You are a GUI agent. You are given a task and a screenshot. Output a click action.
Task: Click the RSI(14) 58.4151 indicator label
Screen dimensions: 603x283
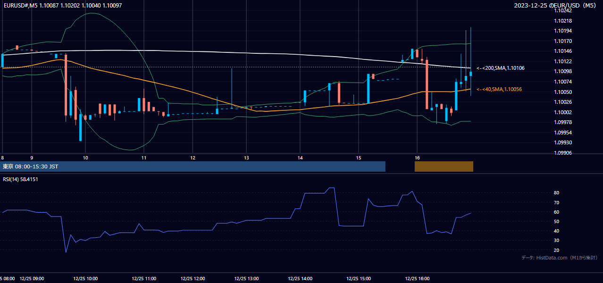[21, 179]
